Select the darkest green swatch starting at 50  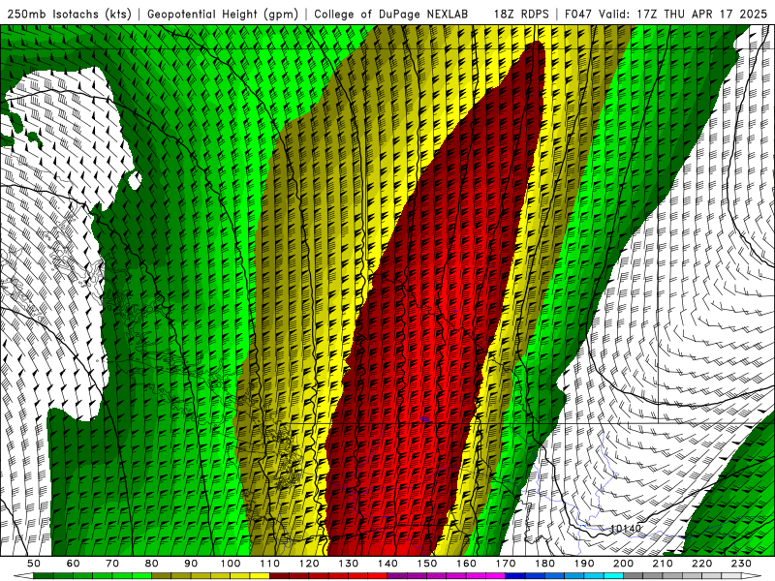(44, 576)
